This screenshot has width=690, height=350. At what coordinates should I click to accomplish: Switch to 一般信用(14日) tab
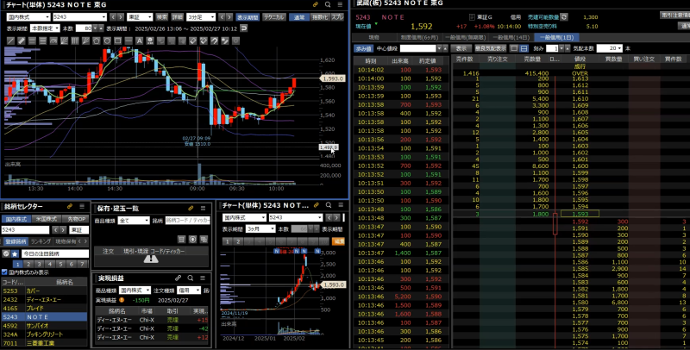(x=511, y=38)
